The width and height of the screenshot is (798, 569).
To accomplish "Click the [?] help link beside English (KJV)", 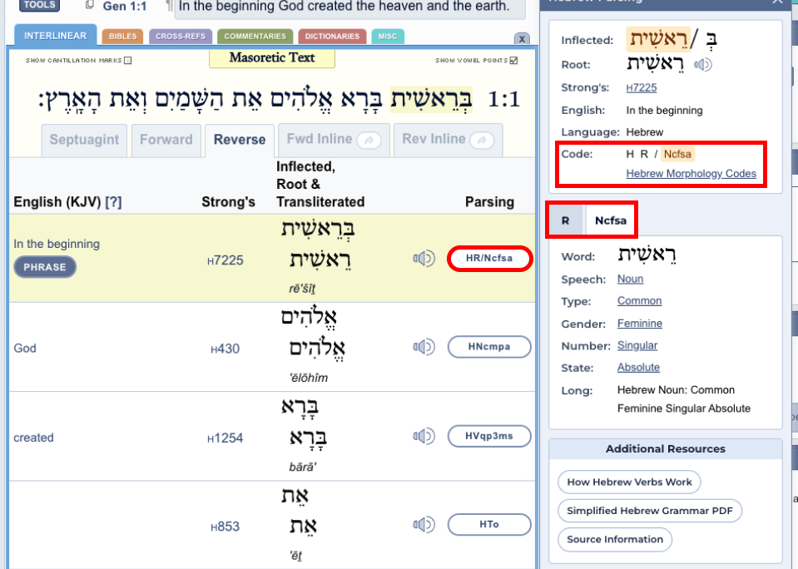I will pyautogui.click(x=113, y=202).
